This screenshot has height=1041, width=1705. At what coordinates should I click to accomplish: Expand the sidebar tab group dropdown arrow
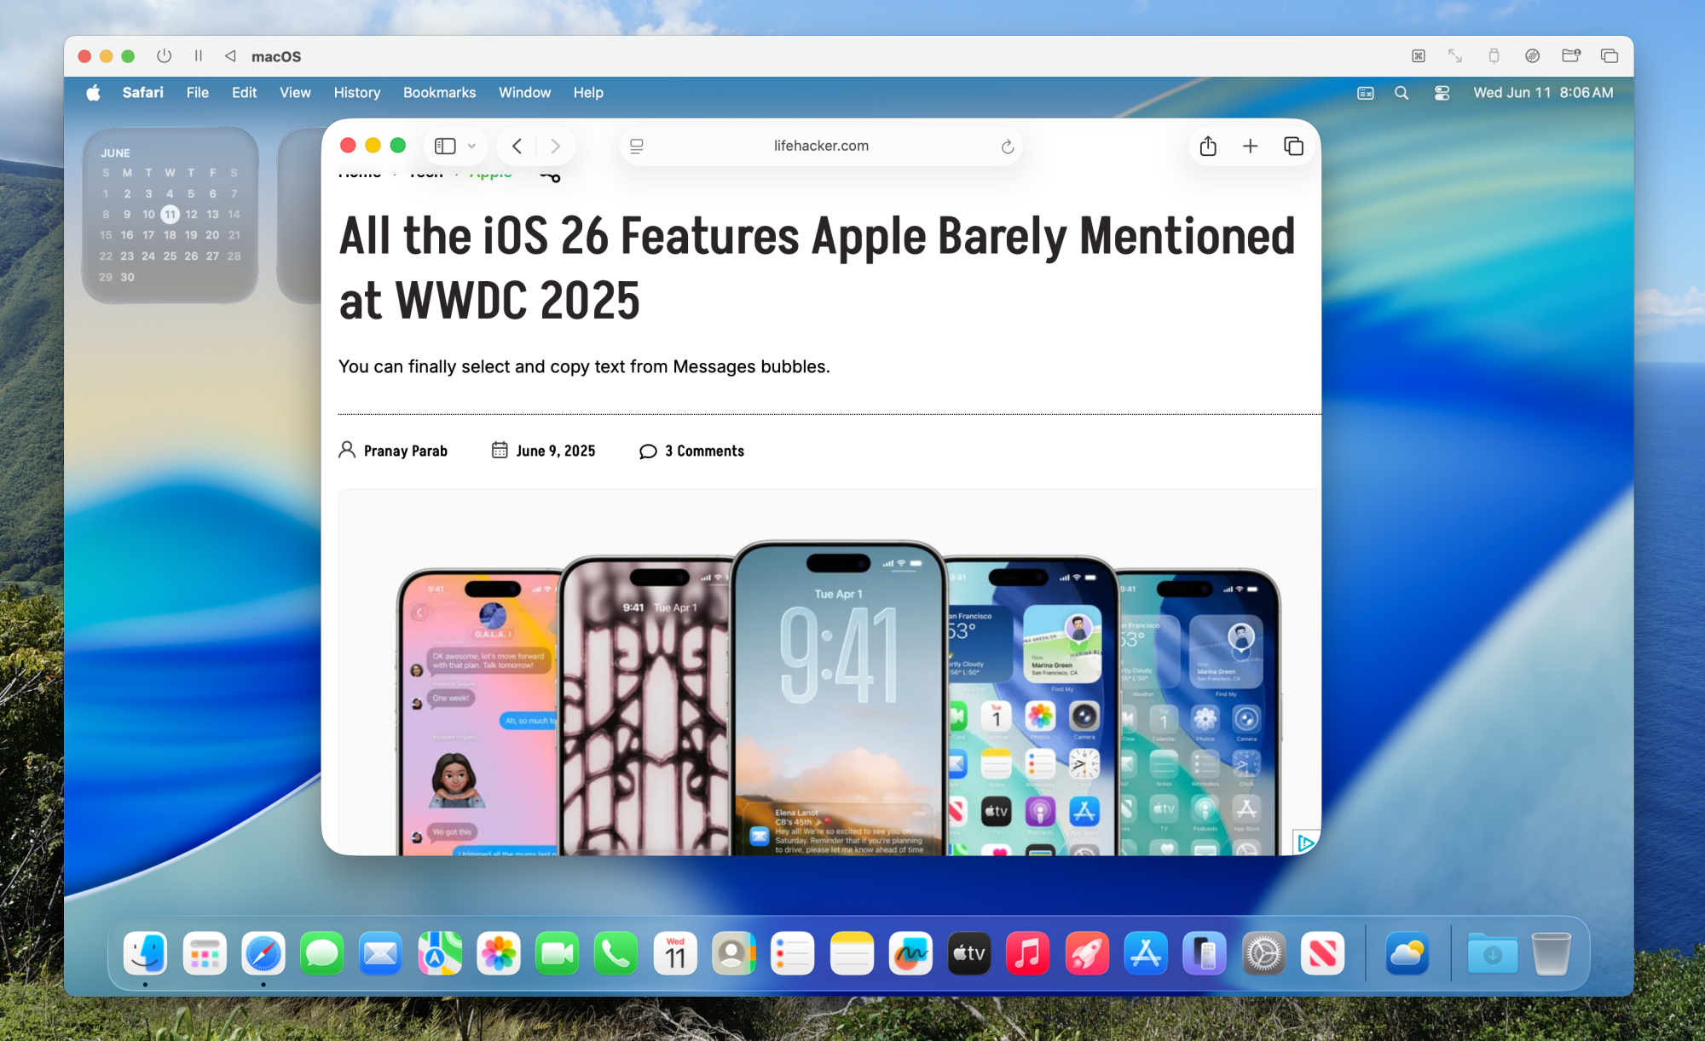pos(471,147)
